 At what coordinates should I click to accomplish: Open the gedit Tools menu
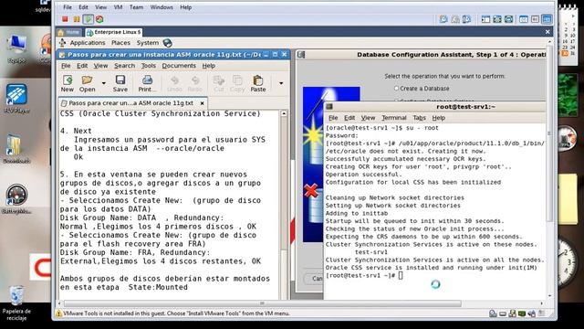[149, 66]
